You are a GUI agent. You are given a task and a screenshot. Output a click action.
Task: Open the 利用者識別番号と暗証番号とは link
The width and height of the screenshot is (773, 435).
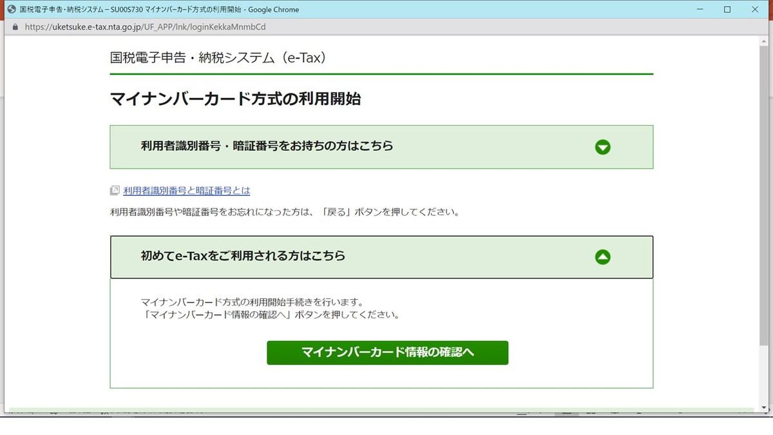pos(187,191)
